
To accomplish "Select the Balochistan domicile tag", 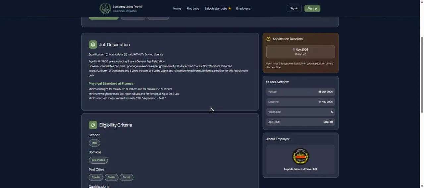I will (98, 160).
